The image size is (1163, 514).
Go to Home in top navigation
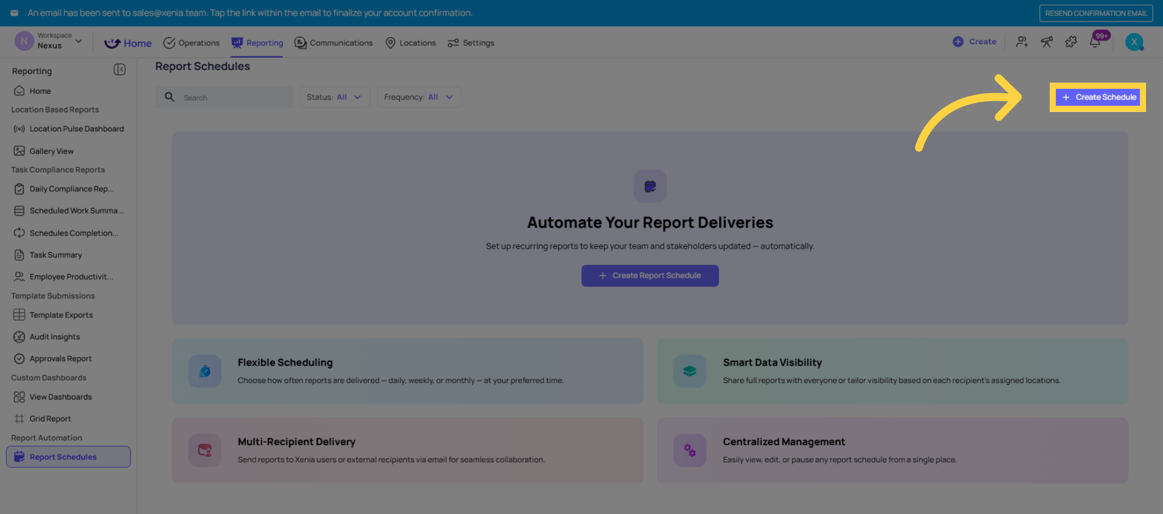[128, 43]
